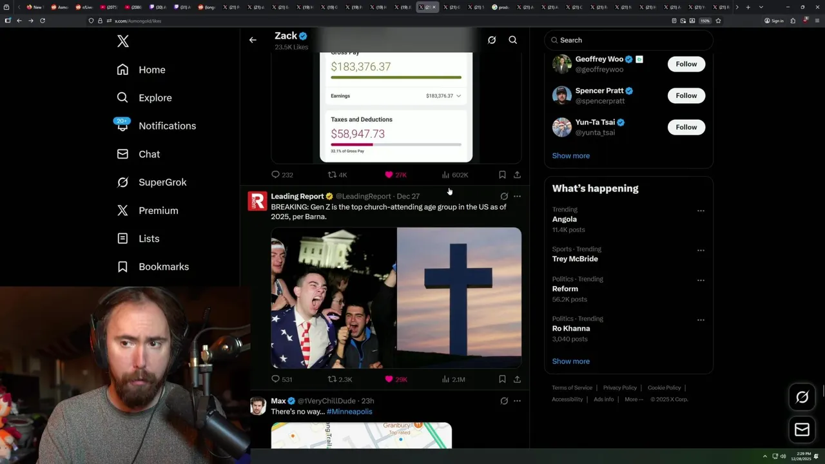Image resolution: width=825 pixels, height=464 pixels.
Task: Open Premium in the sidebar
Action: (x=148, y=211)
